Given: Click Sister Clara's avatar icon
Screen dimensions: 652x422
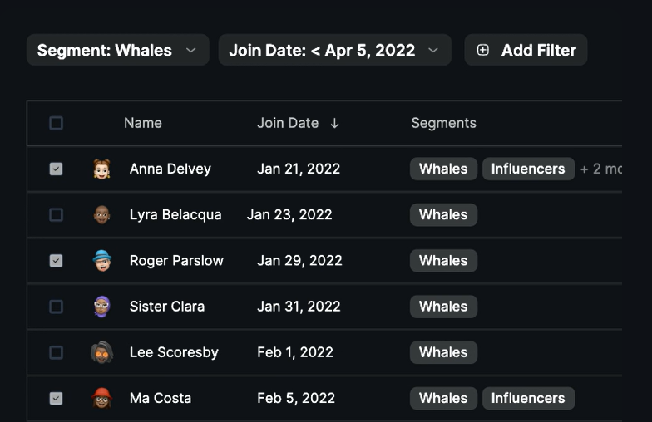Looking at the screenshot, I should click(x=101, y=307).
